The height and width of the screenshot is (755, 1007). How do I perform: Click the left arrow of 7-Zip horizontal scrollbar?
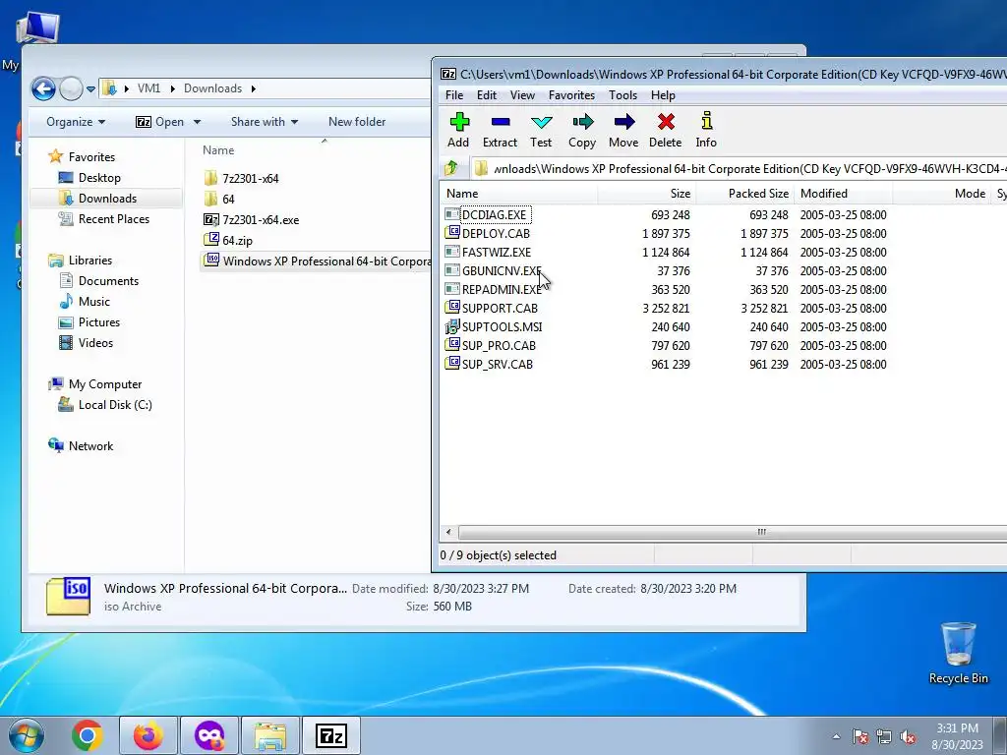pyautogui.click(x=448, y=532)
